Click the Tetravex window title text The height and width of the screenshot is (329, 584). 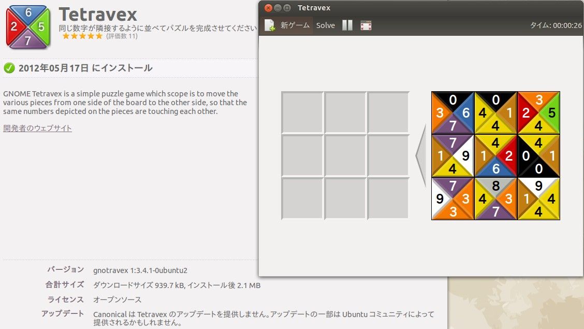(x=314, y=8)
